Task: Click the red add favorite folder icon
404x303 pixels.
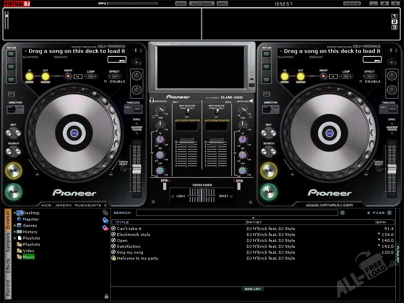Action: pos(105,228)
